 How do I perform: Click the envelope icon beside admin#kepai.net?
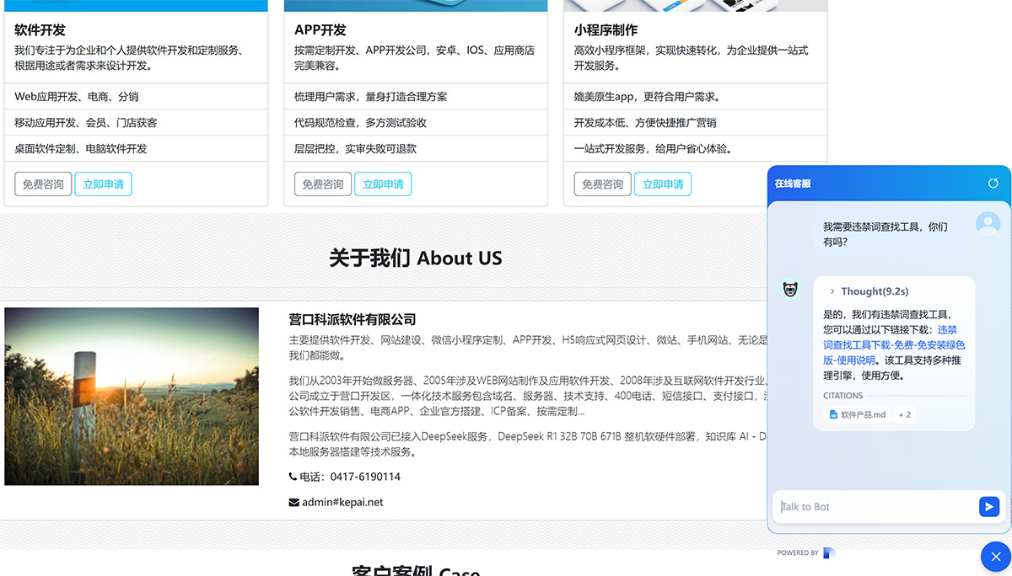pyautogui.click(x=293, y=503)
